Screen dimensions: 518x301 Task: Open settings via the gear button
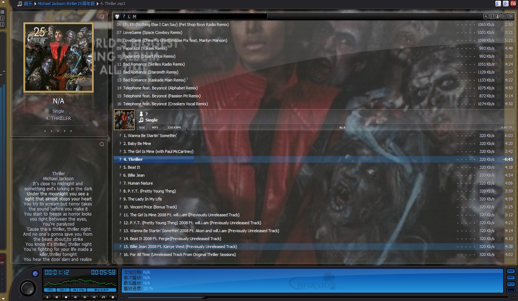tap(113, 297)
